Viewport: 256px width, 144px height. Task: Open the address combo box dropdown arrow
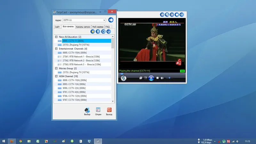[x=104, y=20]
